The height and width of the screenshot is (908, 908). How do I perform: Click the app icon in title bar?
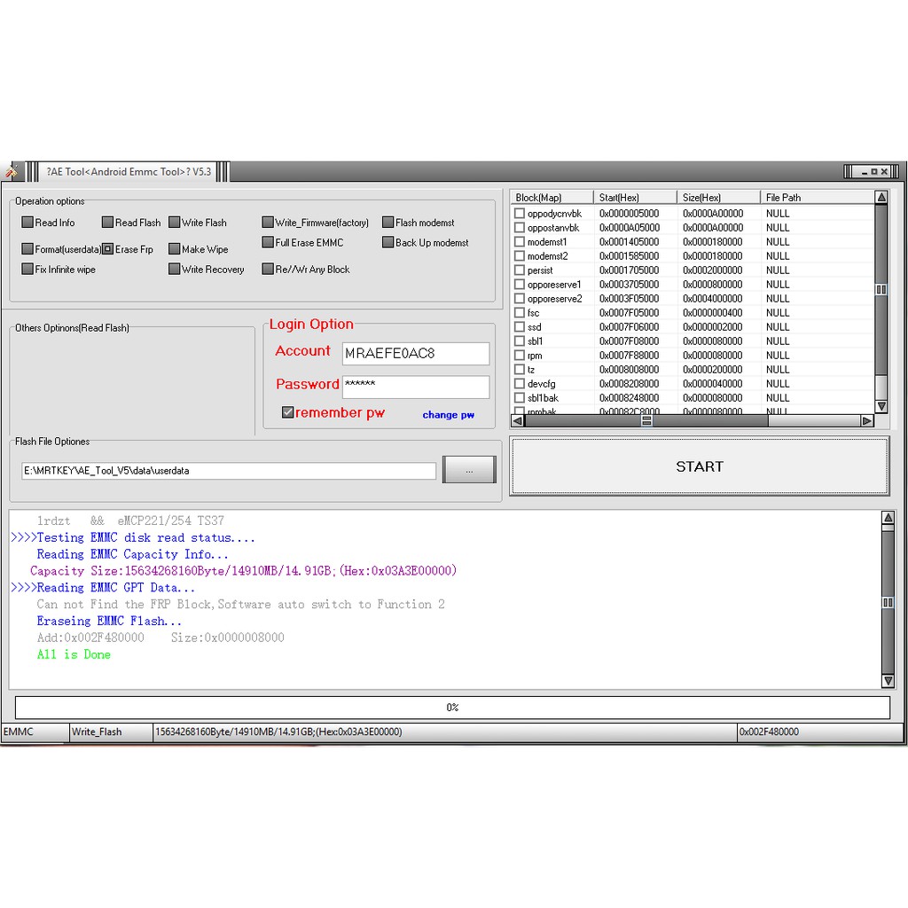11,172
